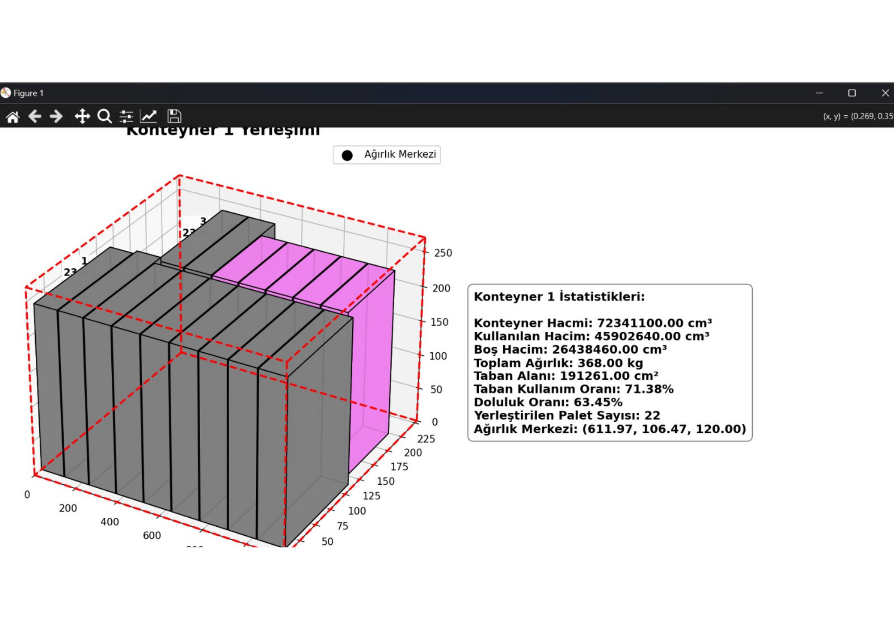Click the x-axis tick label 400
The height and width of the screenshot is (630, 894).
point(110,522)
